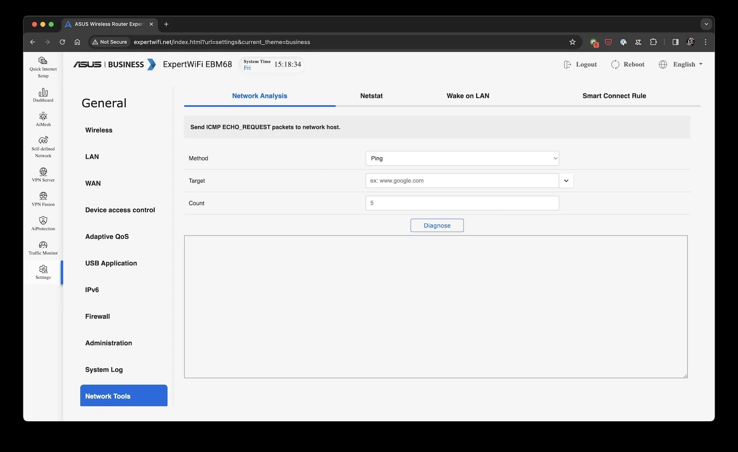Image resolution: width=738 pixels, height=452 pixels.
Task: Open AiProtection in sidebar
Action: [43, 223]
